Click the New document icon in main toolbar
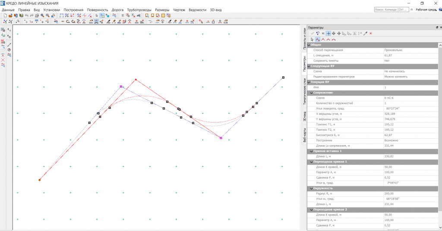This screenshot has height=231, width=442. click(x=5, y=15)
